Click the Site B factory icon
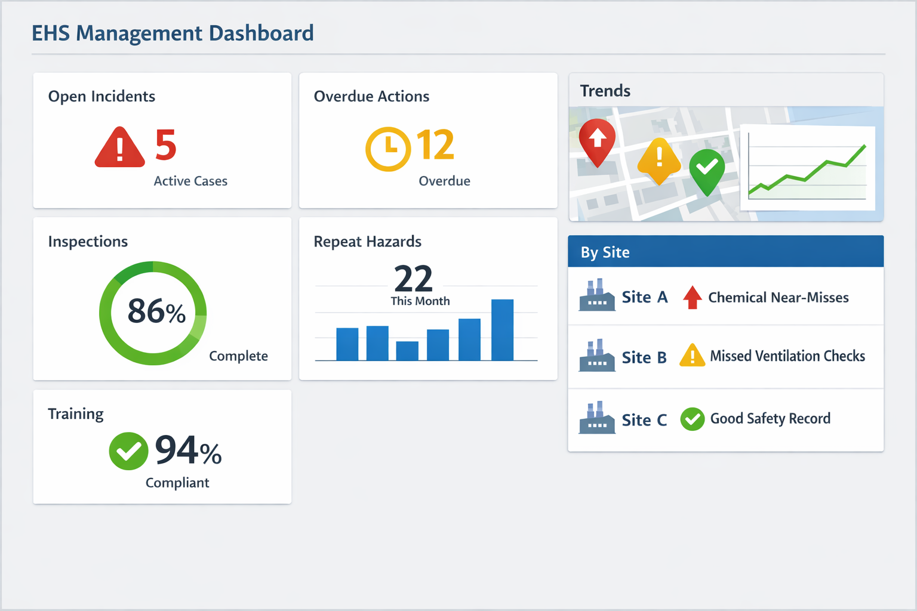 [596, 356]
